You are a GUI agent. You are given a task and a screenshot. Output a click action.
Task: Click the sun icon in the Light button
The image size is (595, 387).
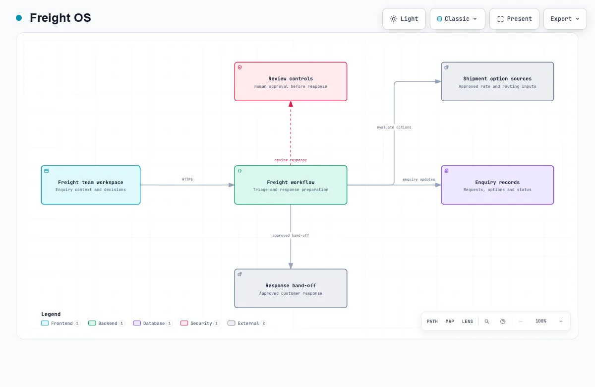(394, 19)
